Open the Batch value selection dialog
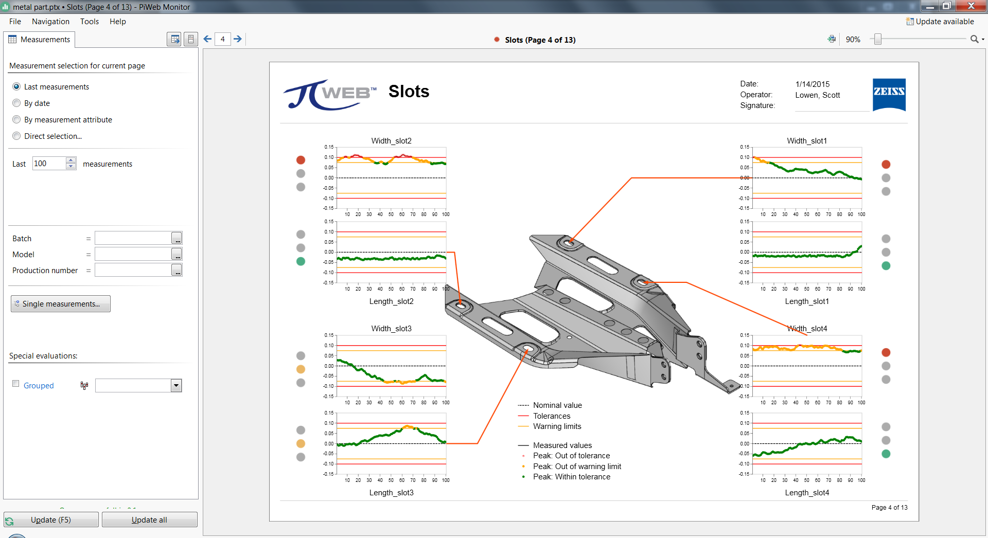 (177, 238)
